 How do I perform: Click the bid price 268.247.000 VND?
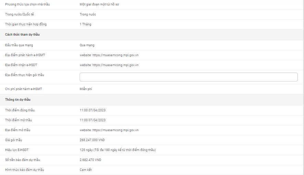point(92,140)
